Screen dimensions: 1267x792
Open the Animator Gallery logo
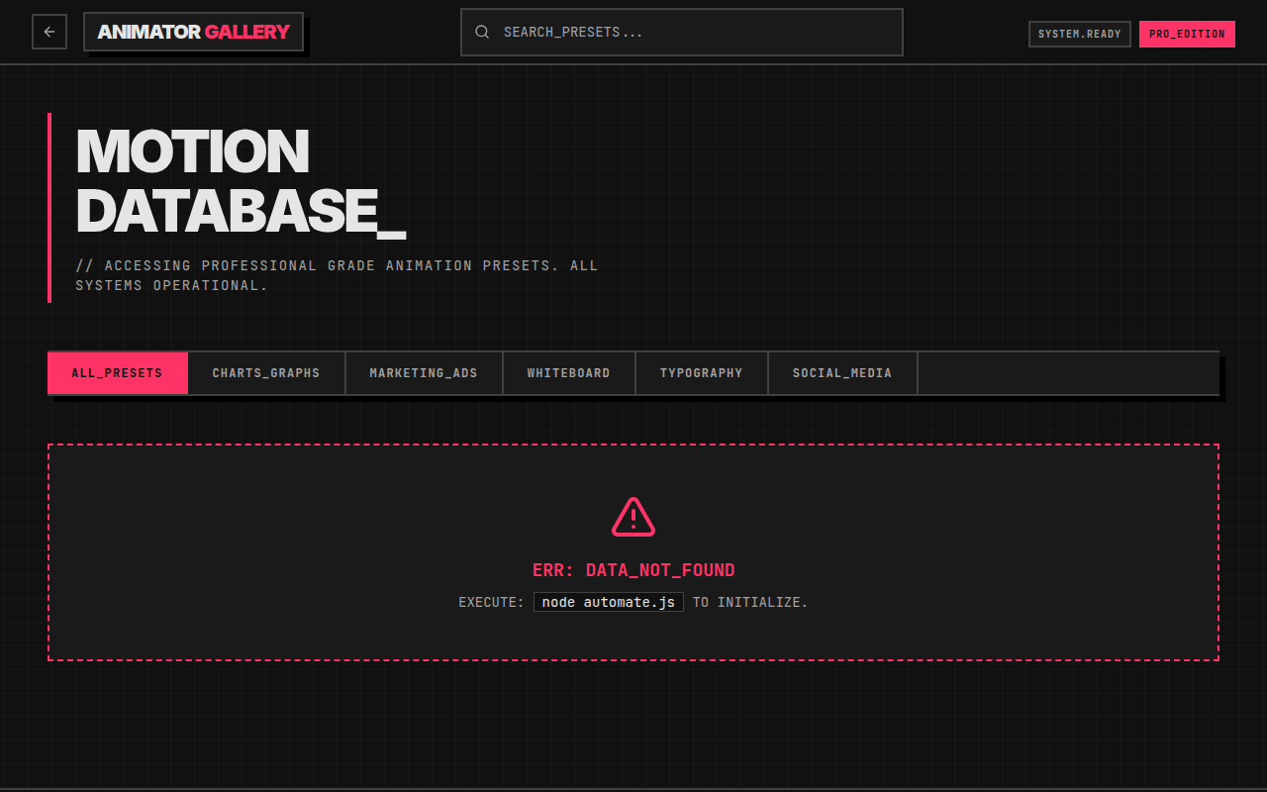(193, 32)
